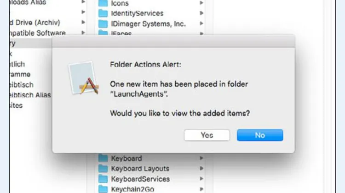Open the Compatible Software item

tap(38, 33)
